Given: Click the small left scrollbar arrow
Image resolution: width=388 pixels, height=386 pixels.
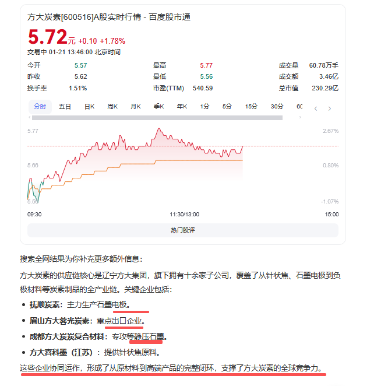Looking at the screenshot, I should (30, 117).
